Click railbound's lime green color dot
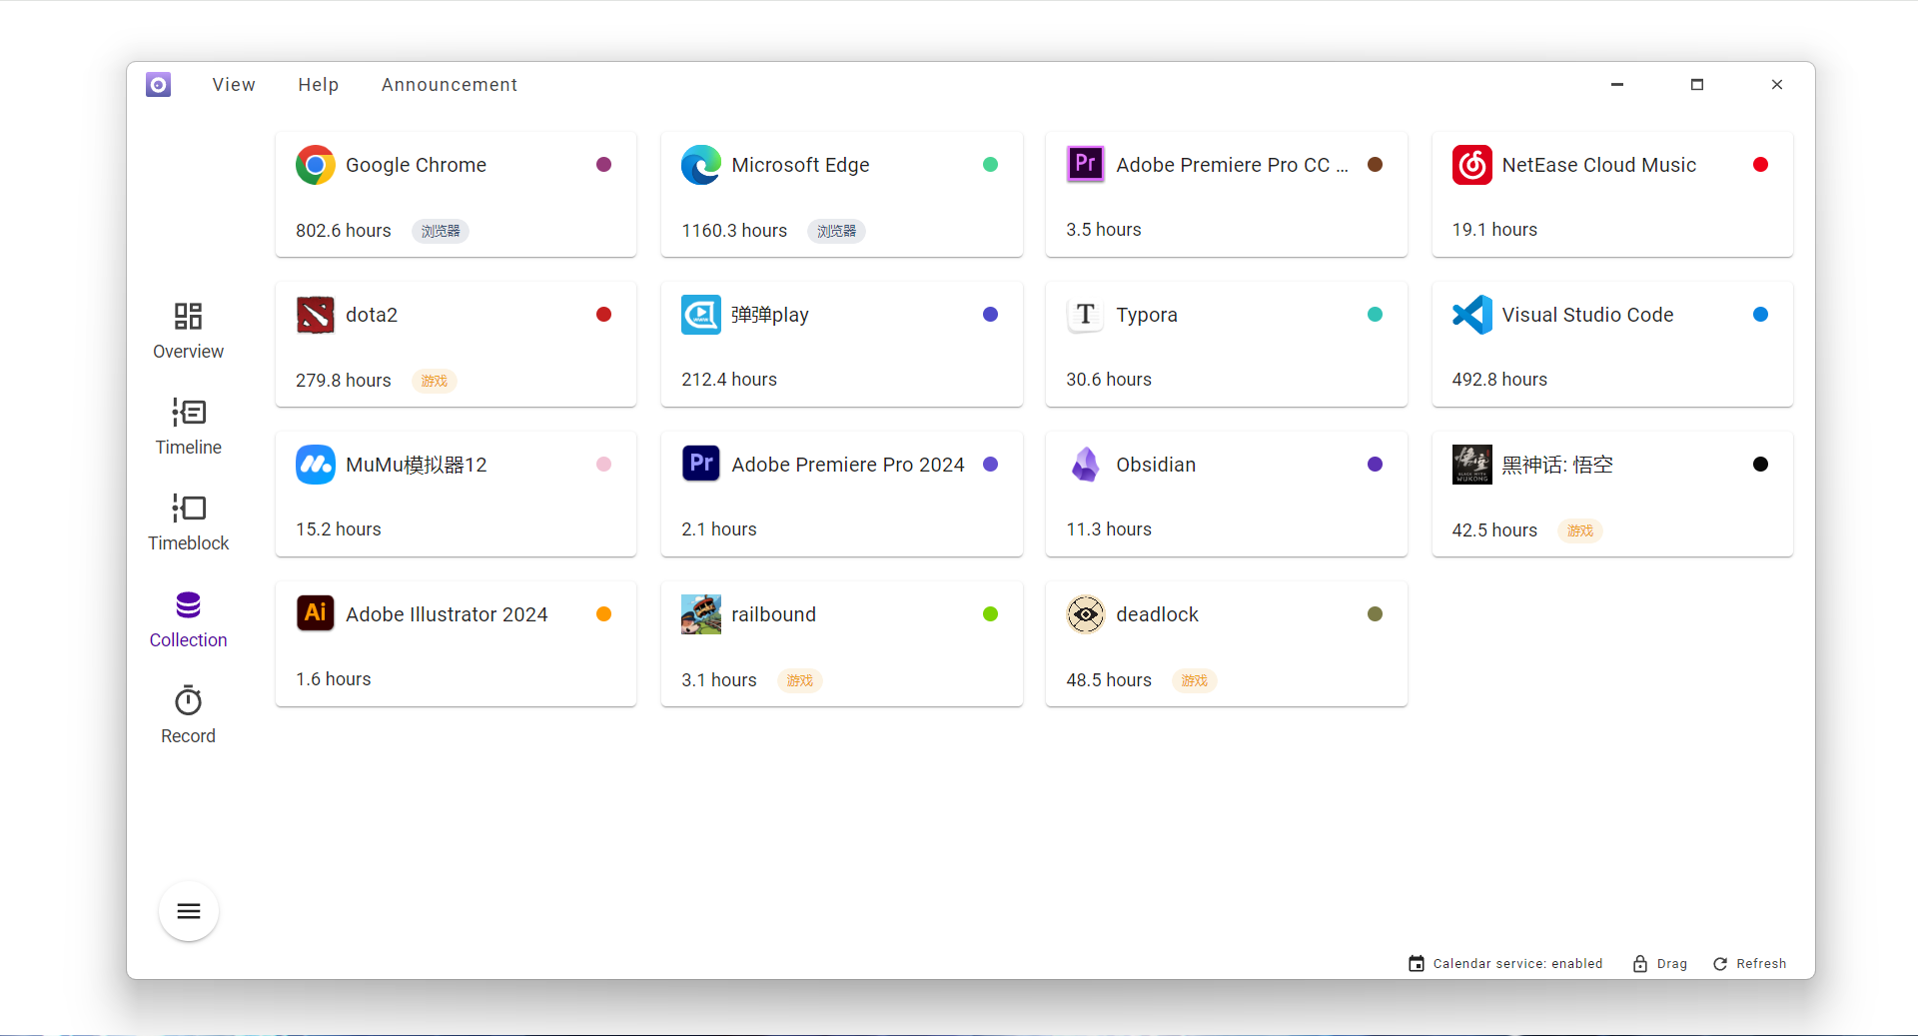 990,614
